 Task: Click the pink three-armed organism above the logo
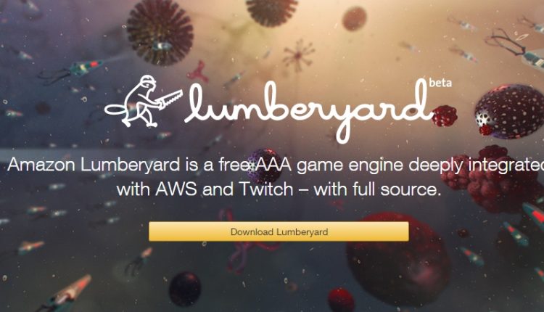coord(199,72)
